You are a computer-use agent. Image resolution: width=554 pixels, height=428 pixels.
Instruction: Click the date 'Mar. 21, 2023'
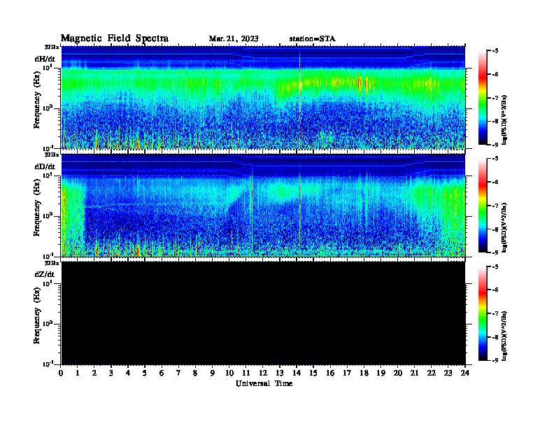coord(234,39)
